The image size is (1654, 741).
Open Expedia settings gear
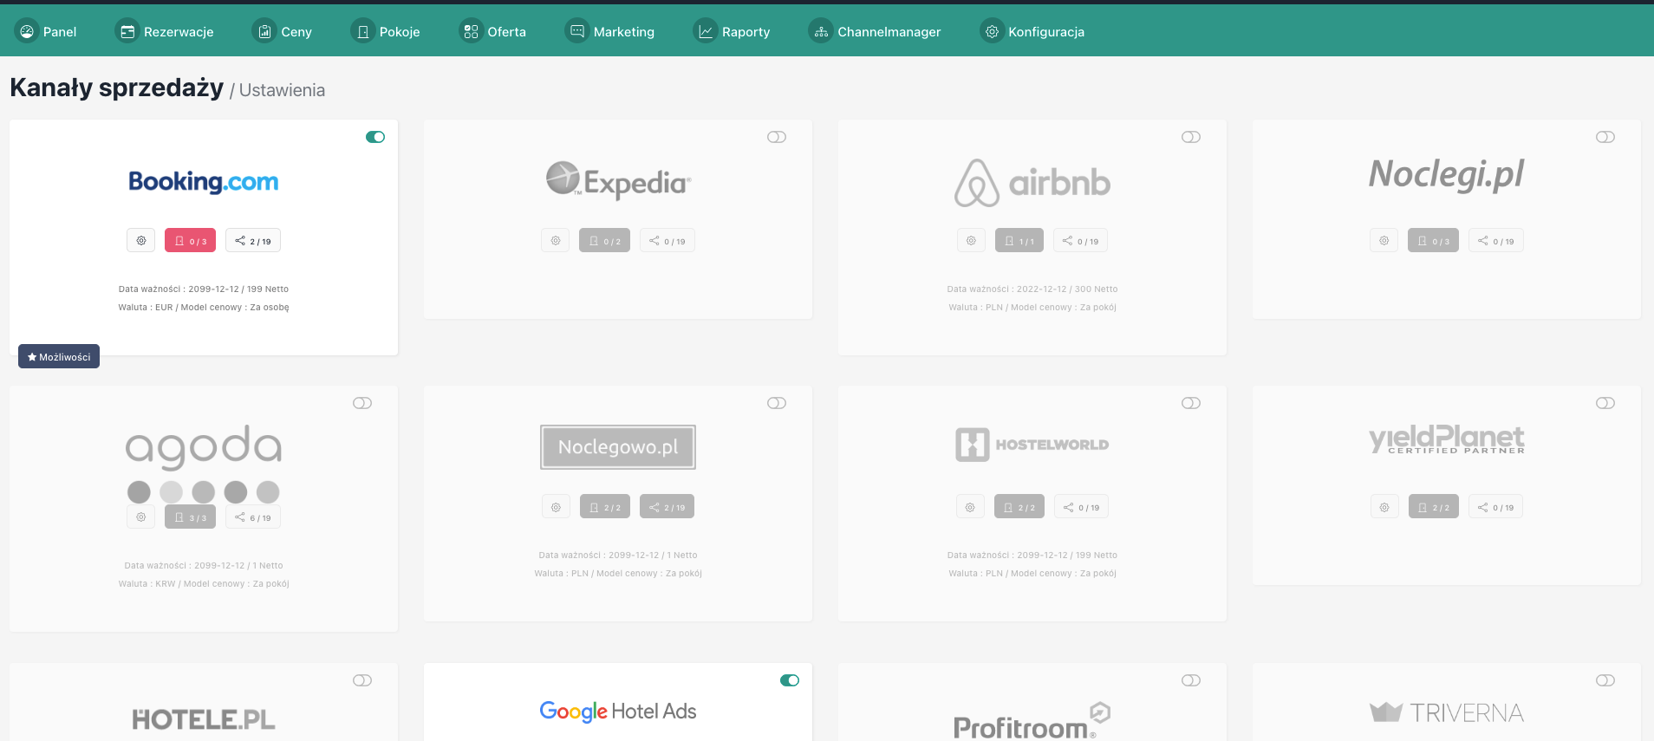[556, 241]
